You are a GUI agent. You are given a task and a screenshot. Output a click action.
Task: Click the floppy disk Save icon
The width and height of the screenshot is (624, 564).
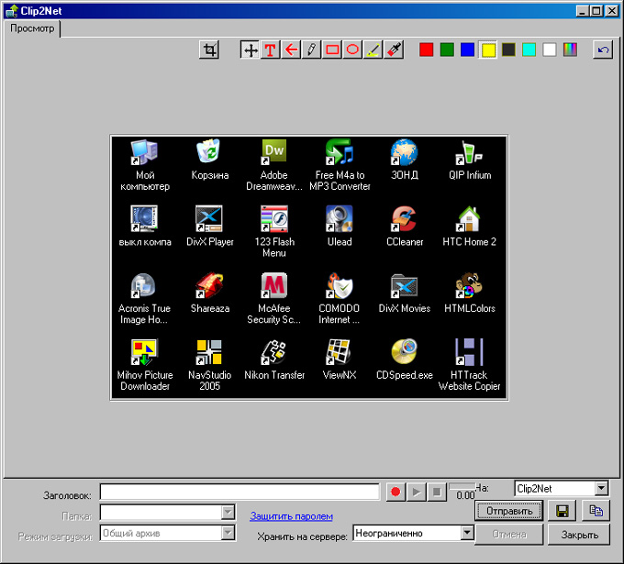[x=563, y=511]
